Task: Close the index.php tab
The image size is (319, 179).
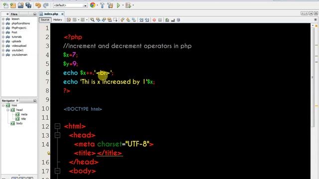Action: pyautogui.click(x=62, y=14)
